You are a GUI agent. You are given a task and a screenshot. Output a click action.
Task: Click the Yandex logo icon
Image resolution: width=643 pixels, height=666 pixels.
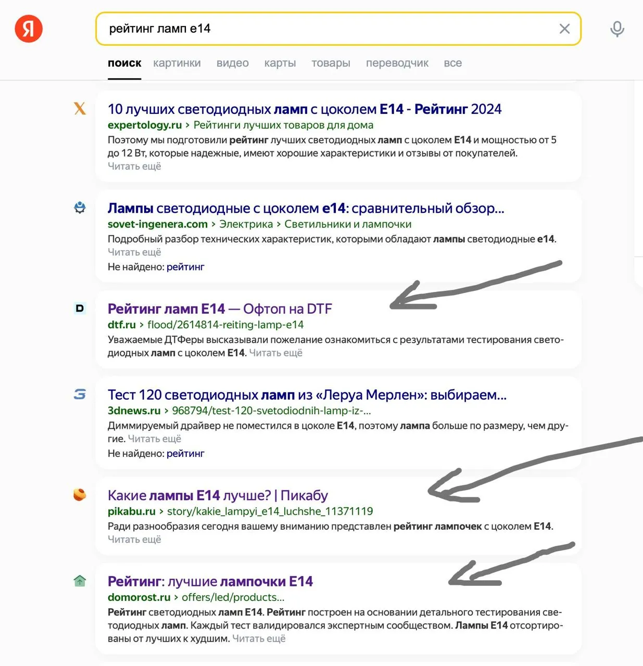(x=29, y=29)
